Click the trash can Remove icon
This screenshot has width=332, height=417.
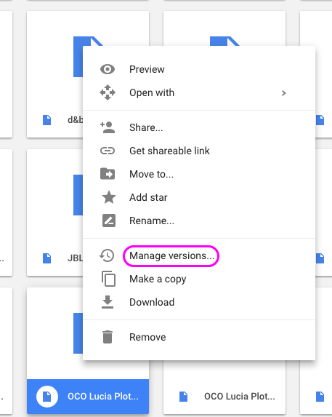click(x=108, y=337)
